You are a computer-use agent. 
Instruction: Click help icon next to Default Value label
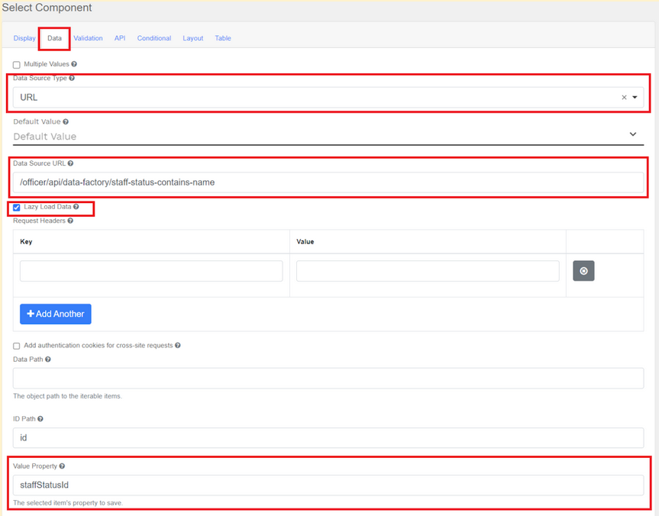click(66, 121)
